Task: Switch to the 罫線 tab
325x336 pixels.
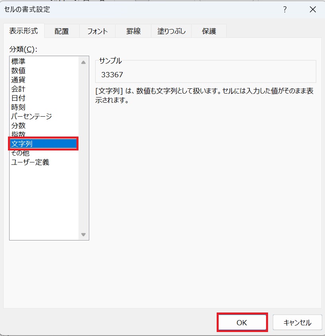Action: tap(133, 31)
